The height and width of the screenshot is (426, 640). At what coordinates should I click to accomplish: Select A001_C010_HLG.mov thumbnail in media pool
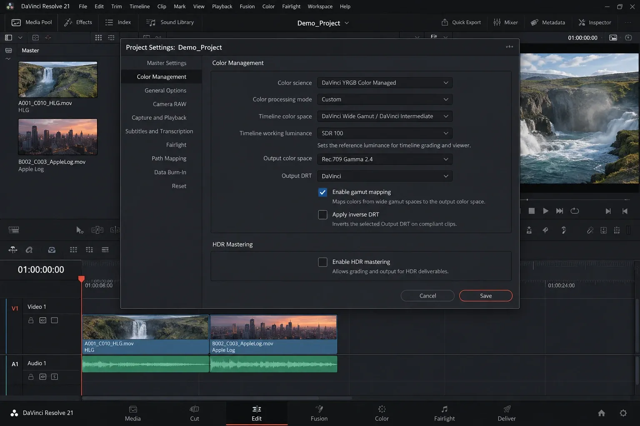[58, 79]
